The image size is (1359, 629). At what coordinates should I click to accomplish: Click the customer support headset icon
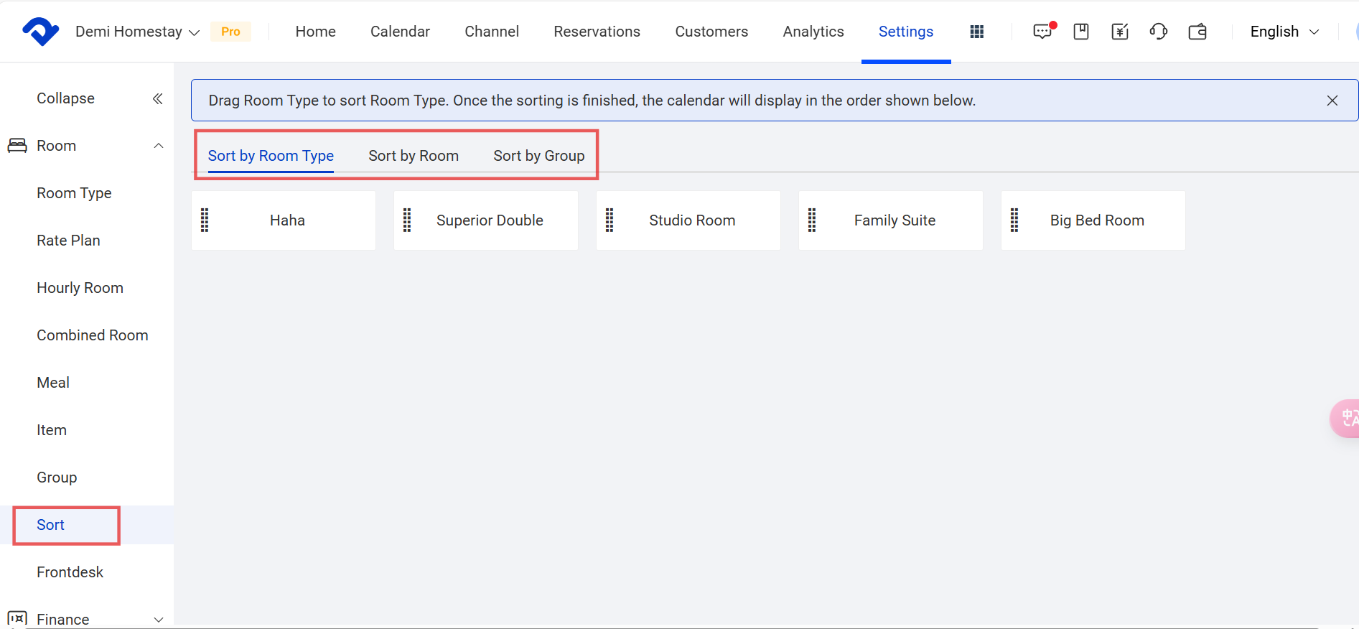[1159, 32]
